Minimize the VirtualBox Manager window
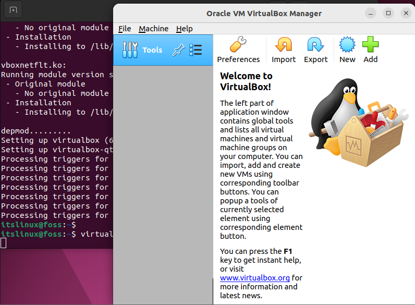 pyautogui.click(x=371, y=13)
